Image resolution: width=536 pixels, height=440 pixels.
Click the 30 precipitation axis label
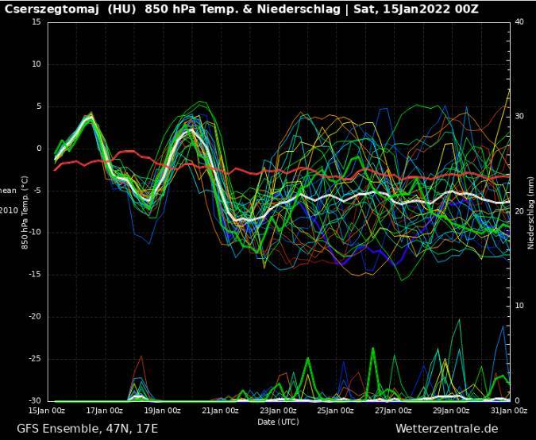point(519,116)
